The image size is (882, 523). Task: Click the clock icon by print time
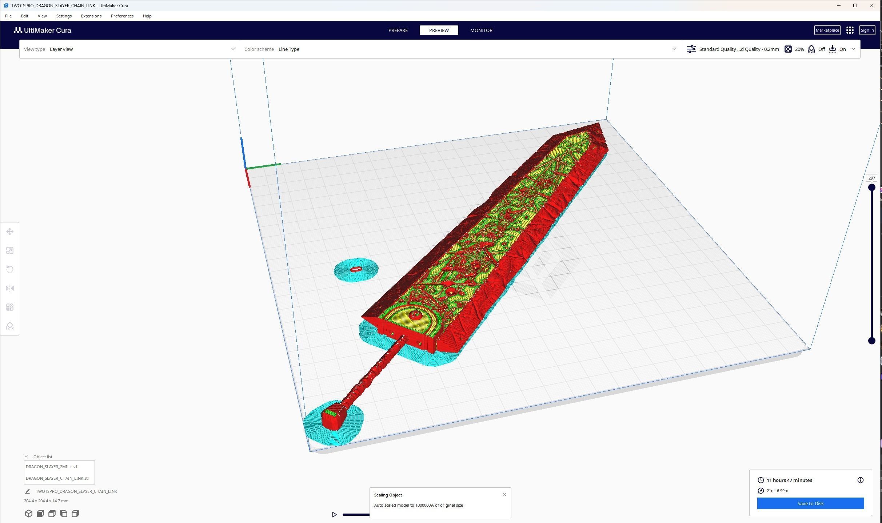(761, 480)
